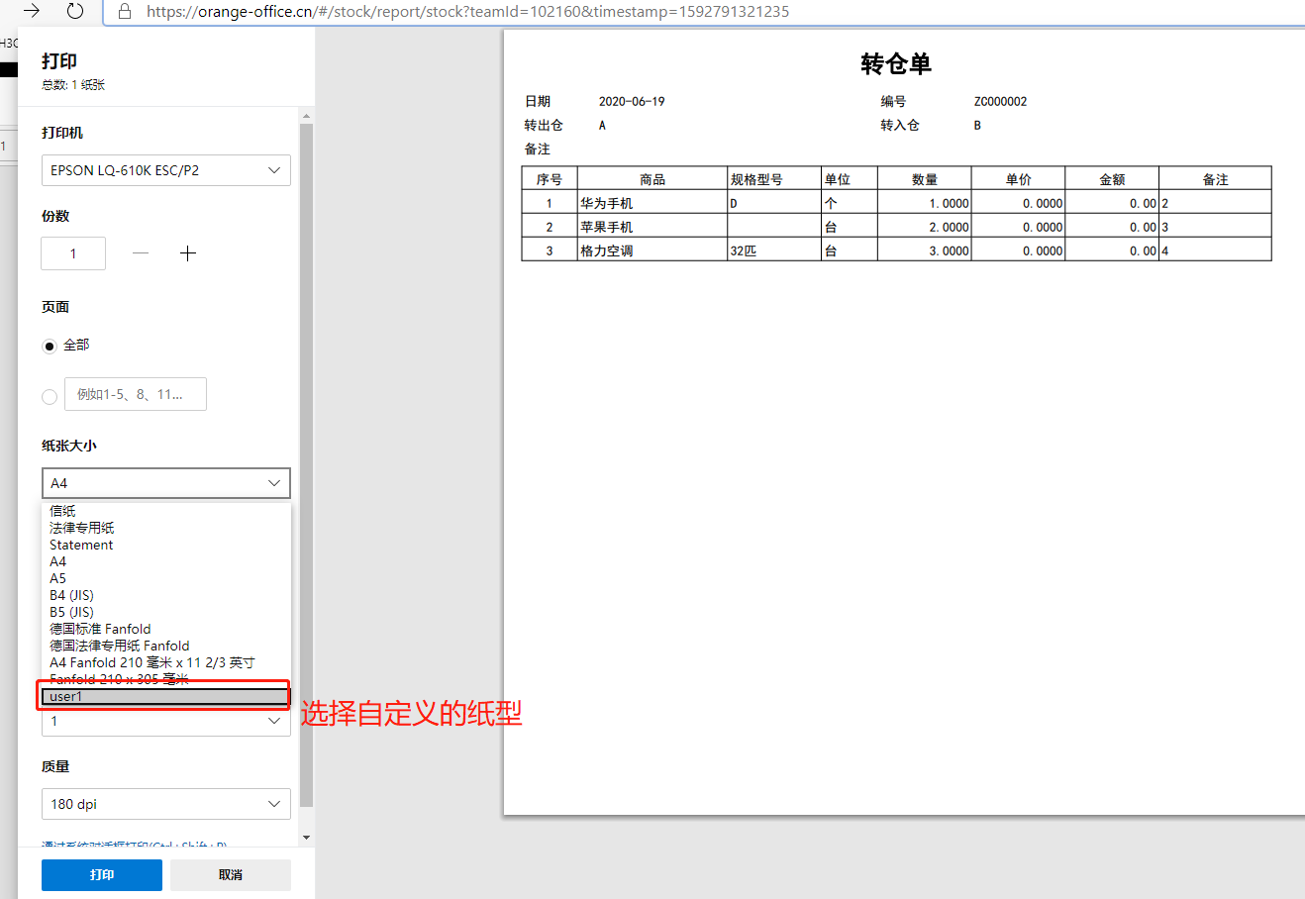1305x899 pixels.
Task: Collapse the A4 paper size dropdown
Action: [x=165, y=483]
